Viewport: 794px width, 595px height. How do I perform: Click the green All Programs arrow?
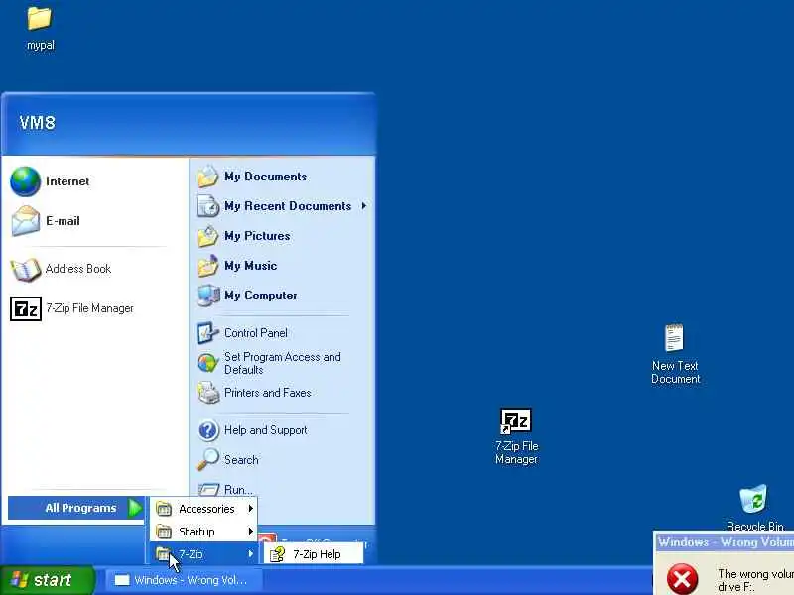135,508
